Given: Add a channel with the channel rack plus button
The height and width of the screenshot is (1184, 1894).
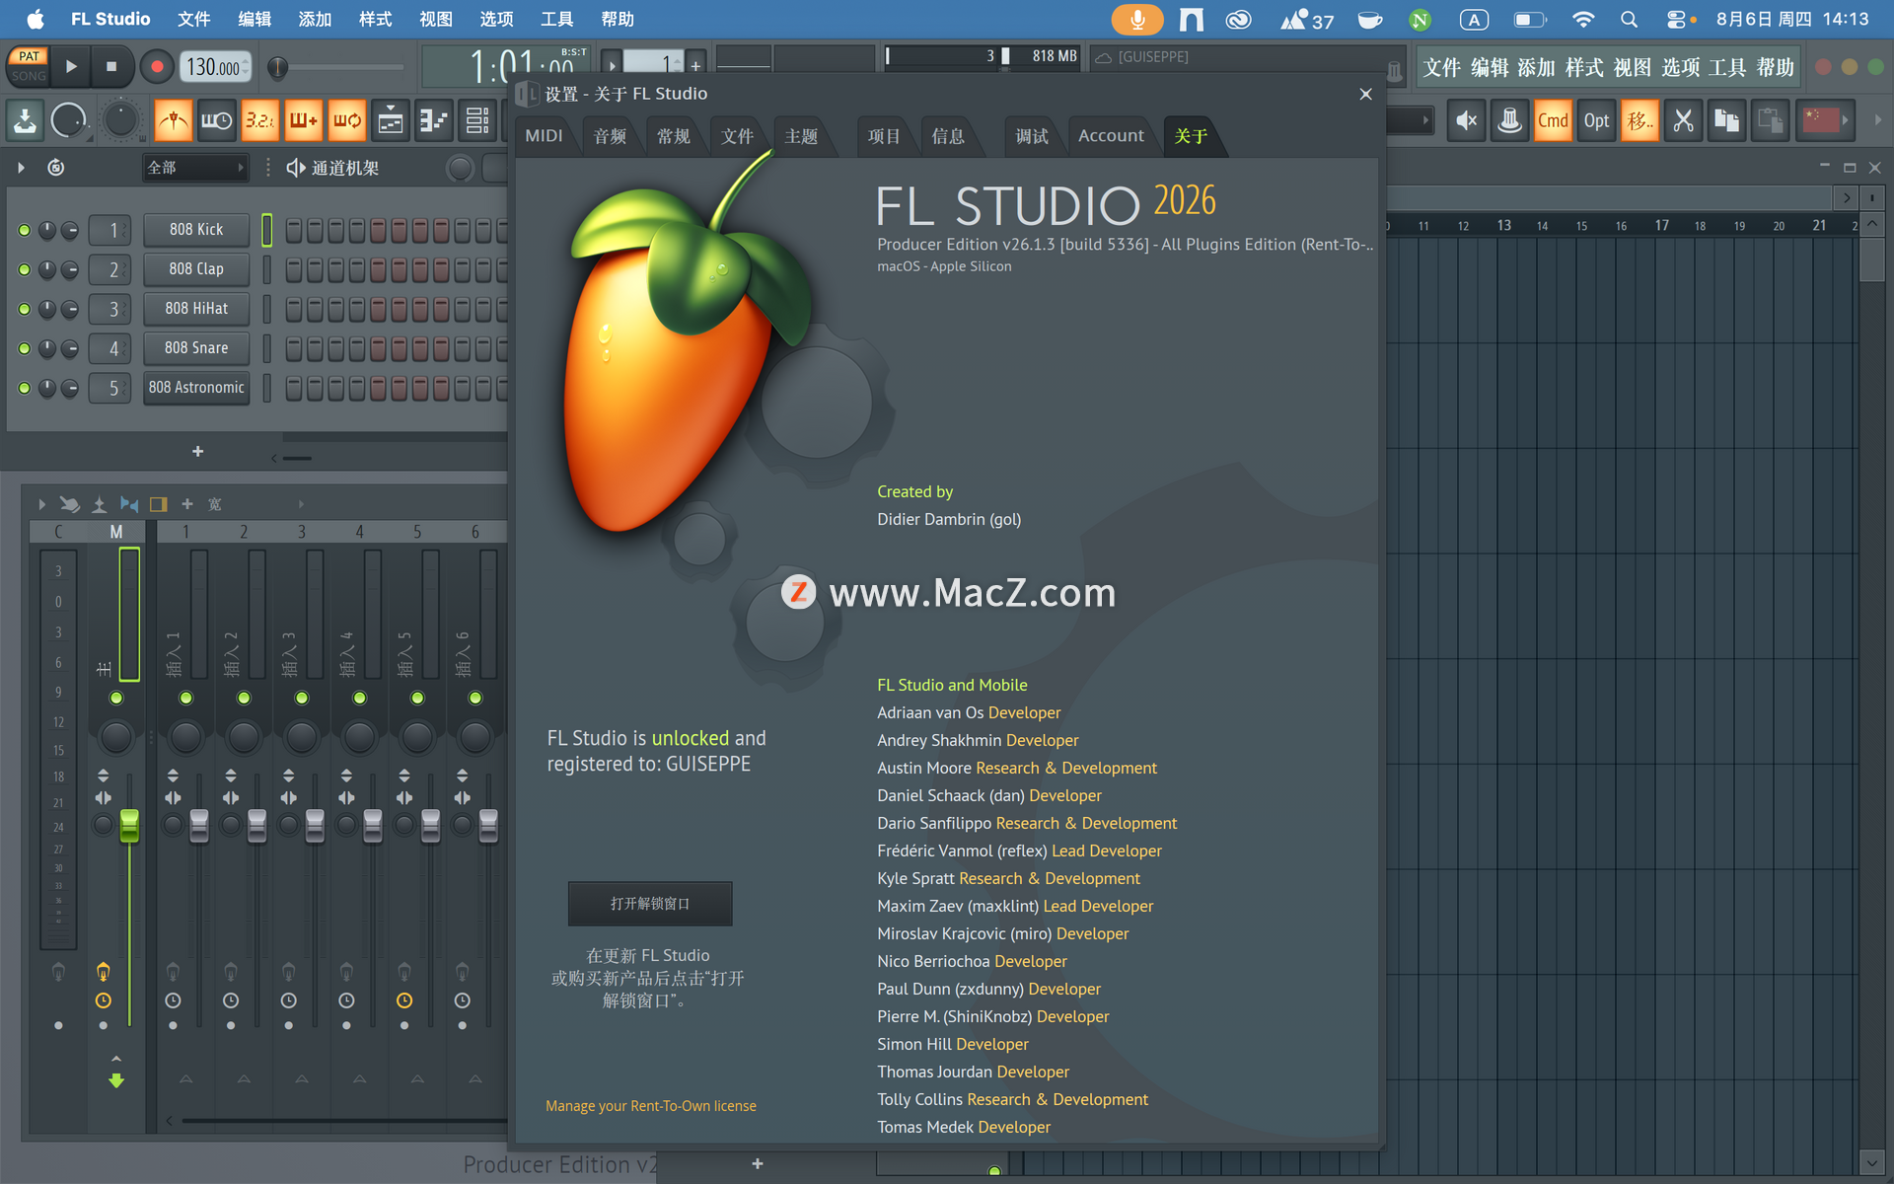Looking at the screenshot, I should point(197,451).
